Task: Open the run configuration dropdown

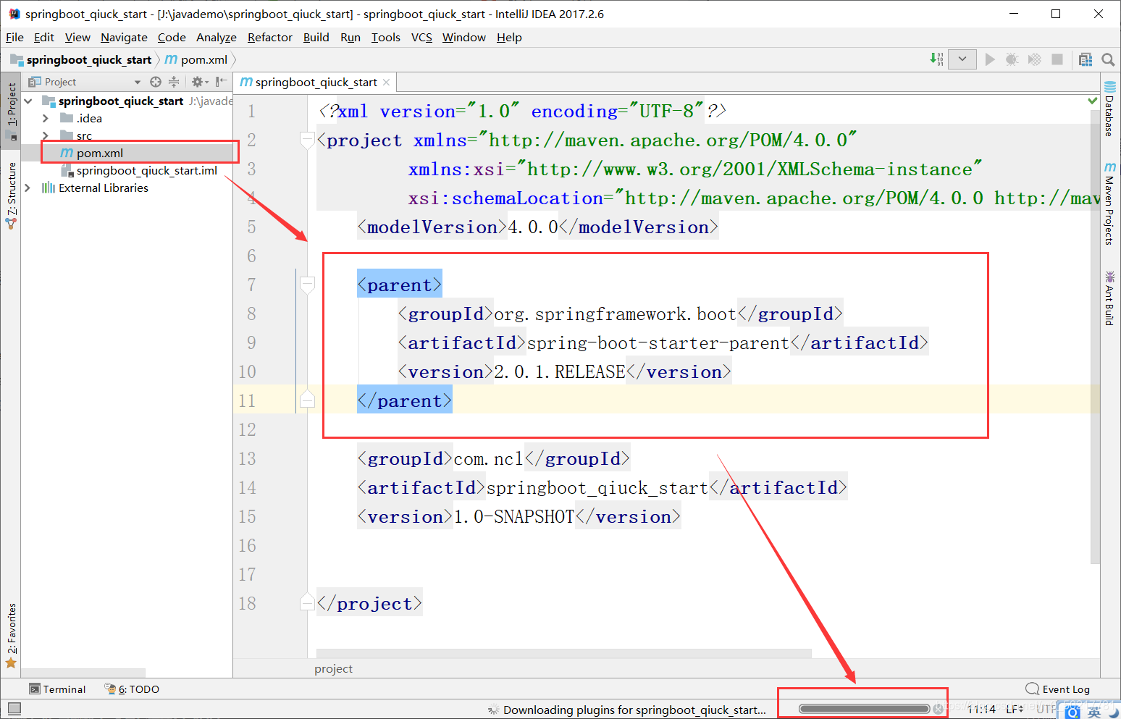Action: tap(962, 59)
